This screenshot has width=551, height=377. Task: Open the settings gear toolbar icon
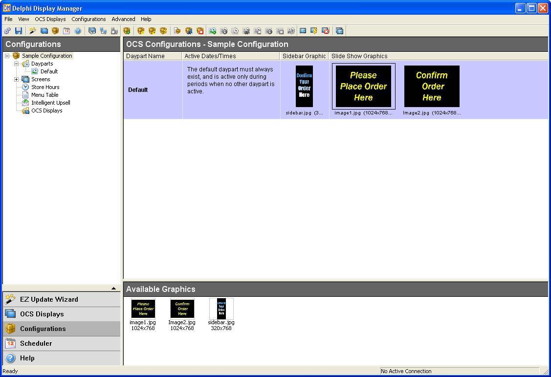coord(7,31)
